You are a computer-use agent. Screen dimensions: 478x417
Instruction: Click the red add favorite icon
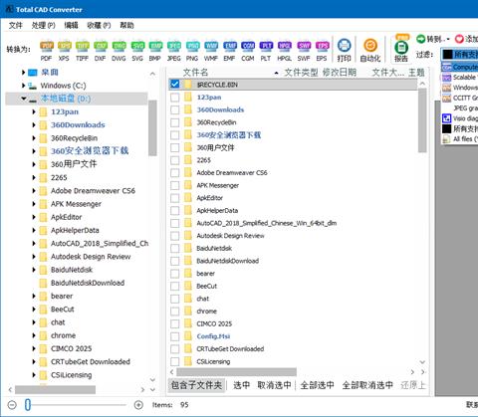click(459, 39)
